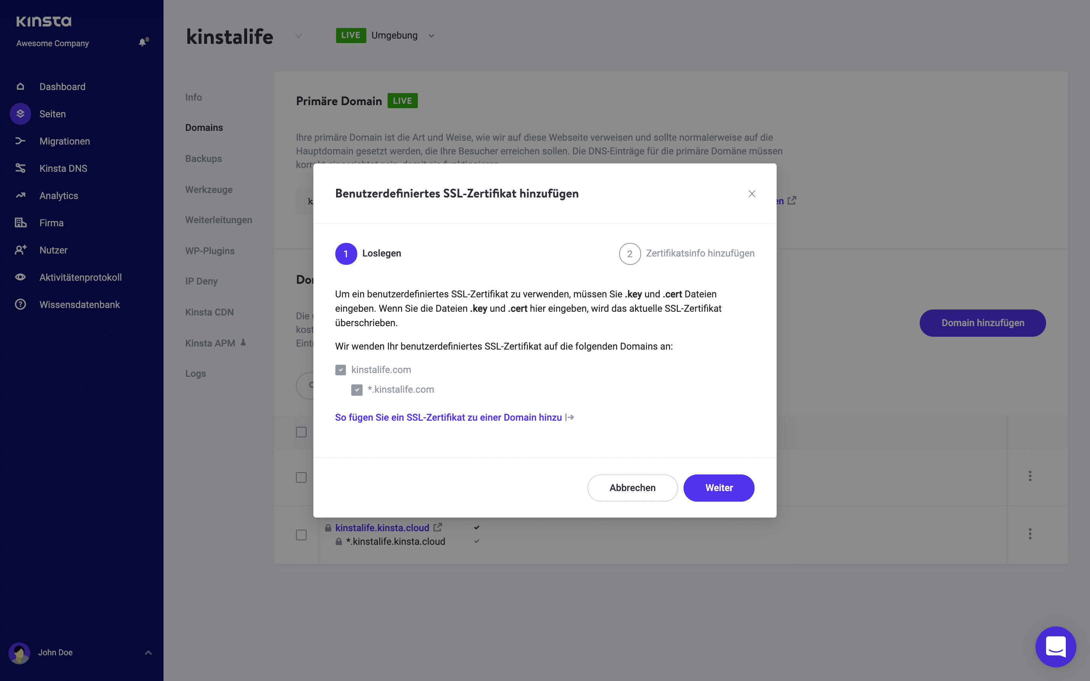This screenshot has height=681, width=1090.
Task: Open Wissensdatenbank via the question mark icon
Action: [x=20, y=304]
